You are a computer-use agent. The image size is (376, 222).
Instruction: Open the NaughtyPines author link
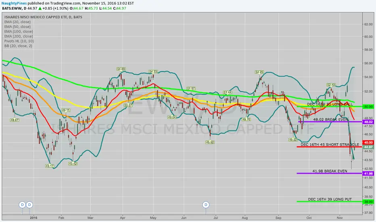point(14,3)
